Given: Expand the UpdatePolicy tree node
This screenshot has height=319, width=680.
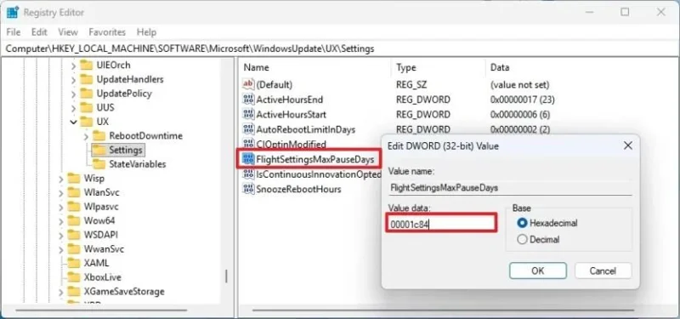Looking at the screenshot, I should [73, 94].
